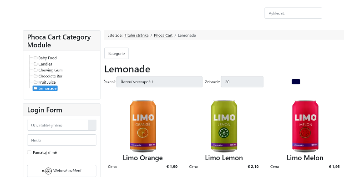Click the username field addon icon
The image size is (364, 177).
tap(92, 125)
